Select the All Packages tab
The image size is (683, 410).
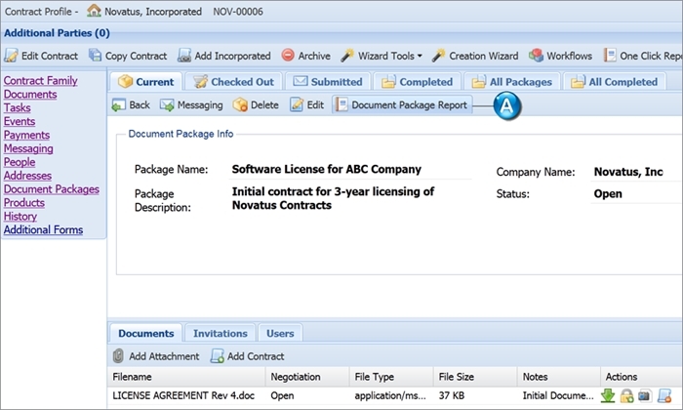pos(512,81)
